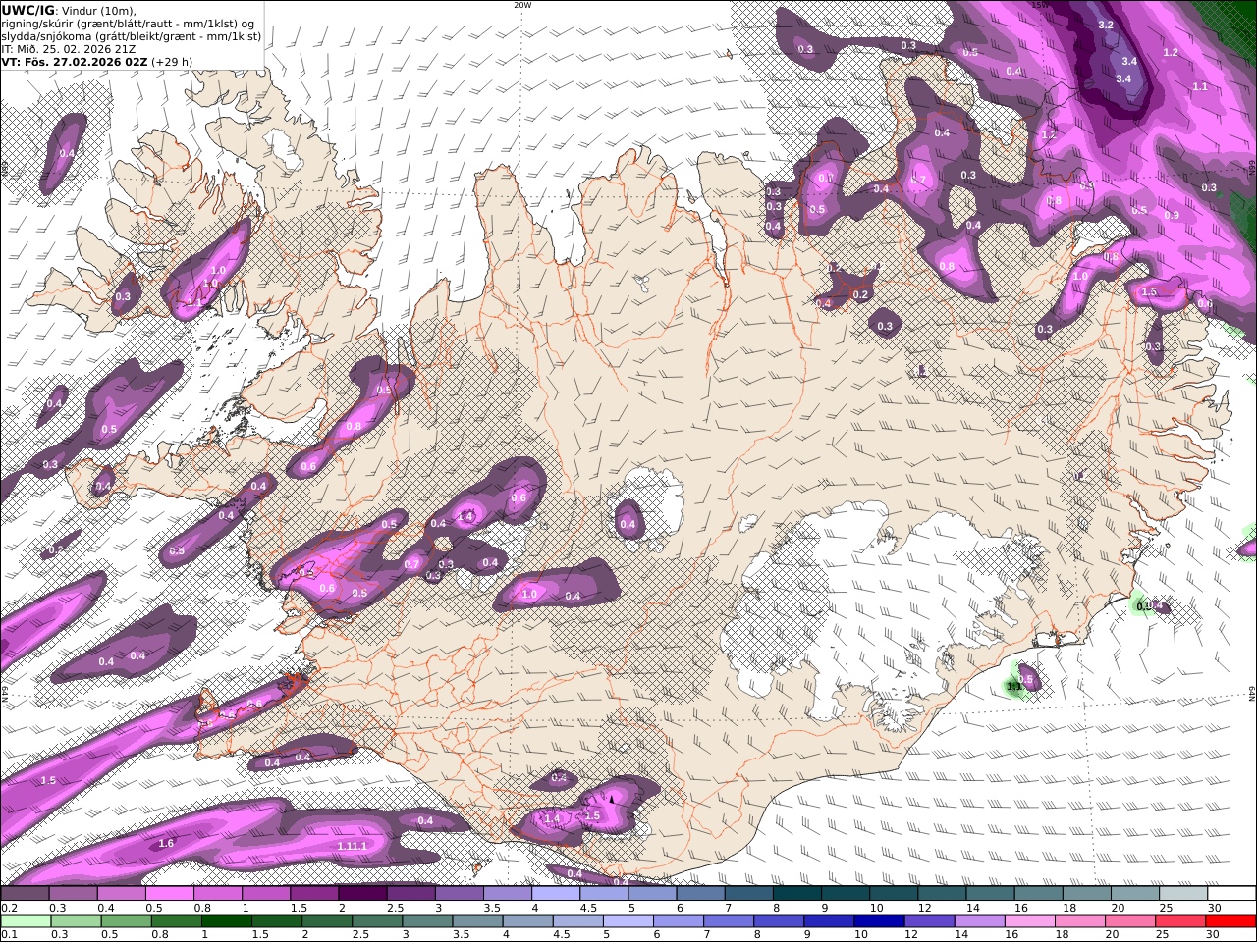Click the '0.2' label under upper legend row
Viewport: 1257px width, 942px height.
[x=9, y=908]
